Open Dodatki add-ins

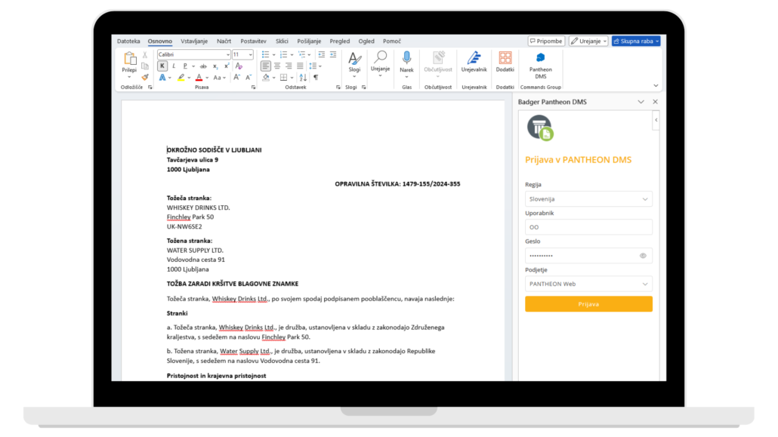[x=505, y=62]
